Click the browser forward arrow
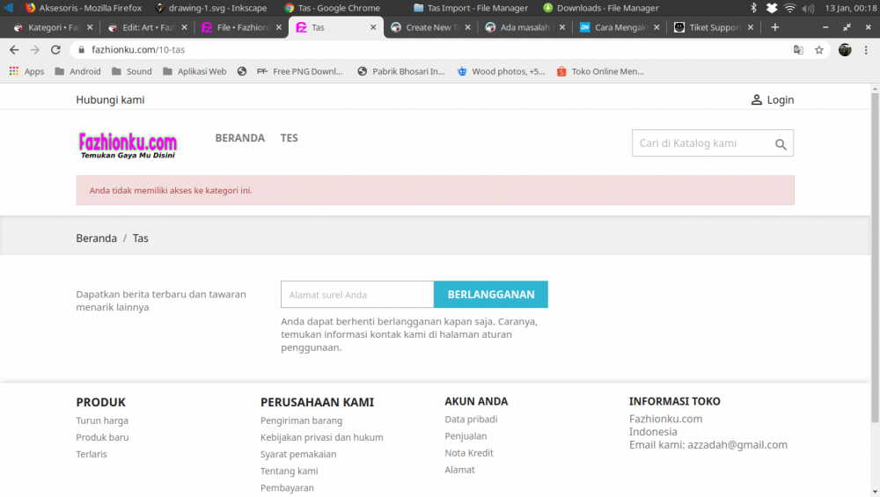Viewport: 880px width, 497px height. tap(35, 50)
